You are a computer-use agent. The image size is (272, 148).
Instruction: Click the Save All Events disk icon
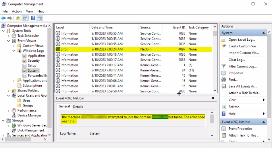pos(223,86)
